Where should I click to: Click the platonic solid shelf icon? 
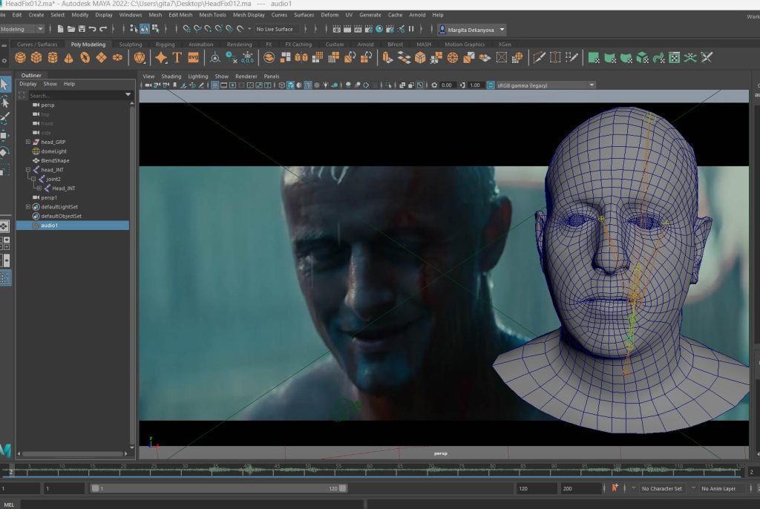tap(139, 58)
